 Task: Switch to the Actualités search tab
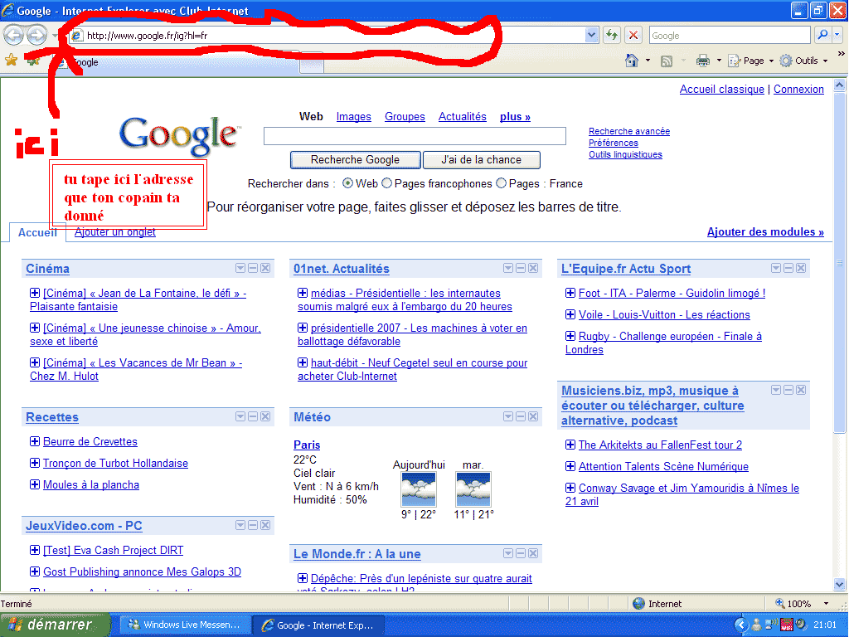463,116
